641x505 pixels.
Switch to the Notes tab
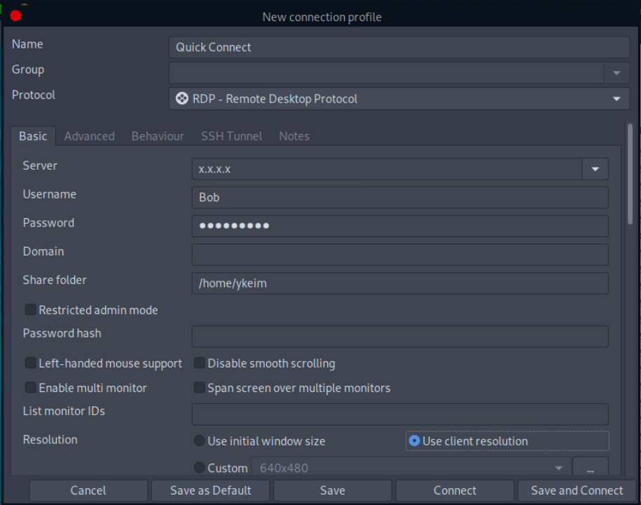(x=294, y=136)
